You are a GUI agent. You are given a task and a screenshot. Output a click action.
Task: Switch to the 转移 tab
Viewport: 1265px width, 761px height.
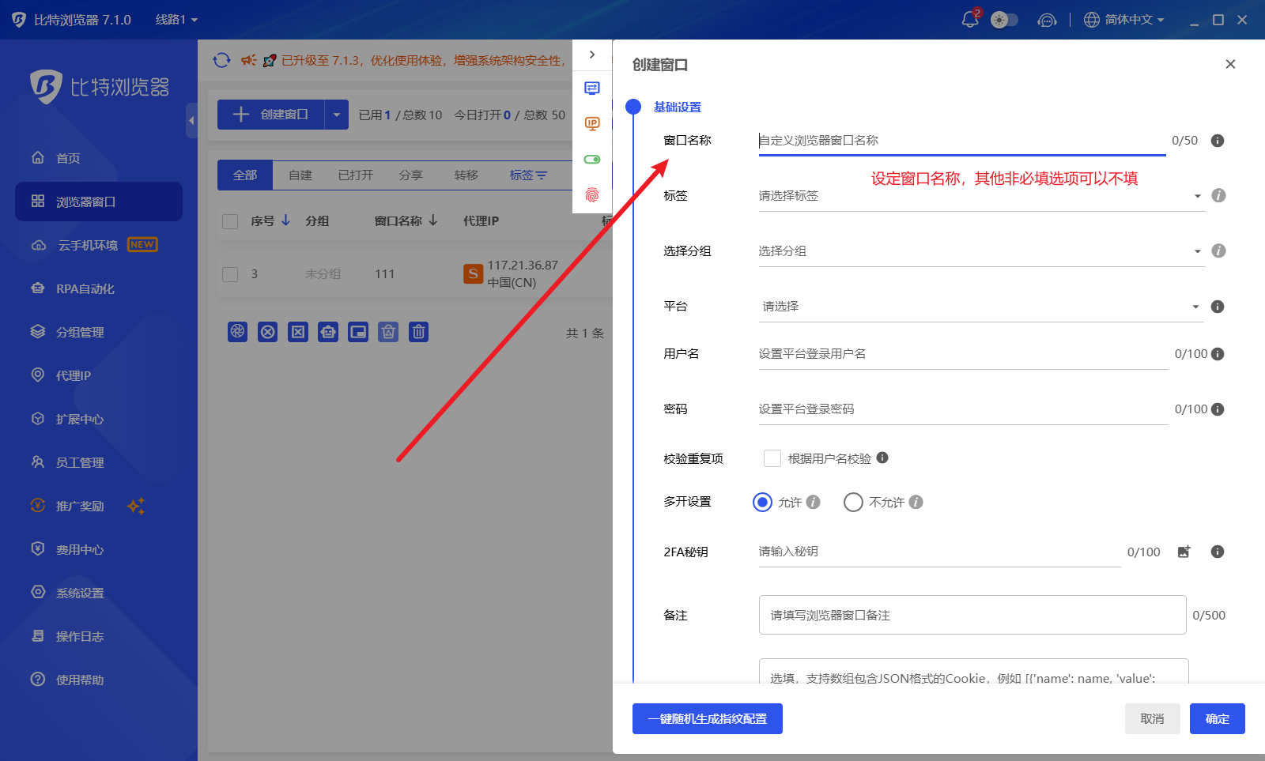coord(466,175)
